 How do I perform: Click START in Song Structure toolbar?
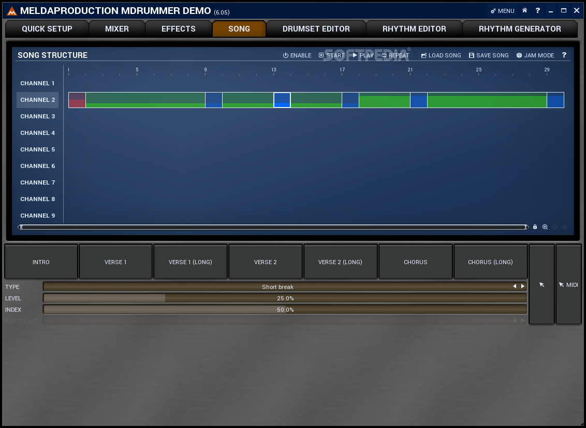point(331,55)
